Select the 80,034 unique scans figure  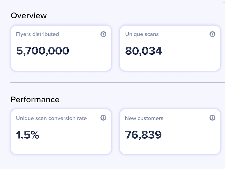click(x=143, y=51)
